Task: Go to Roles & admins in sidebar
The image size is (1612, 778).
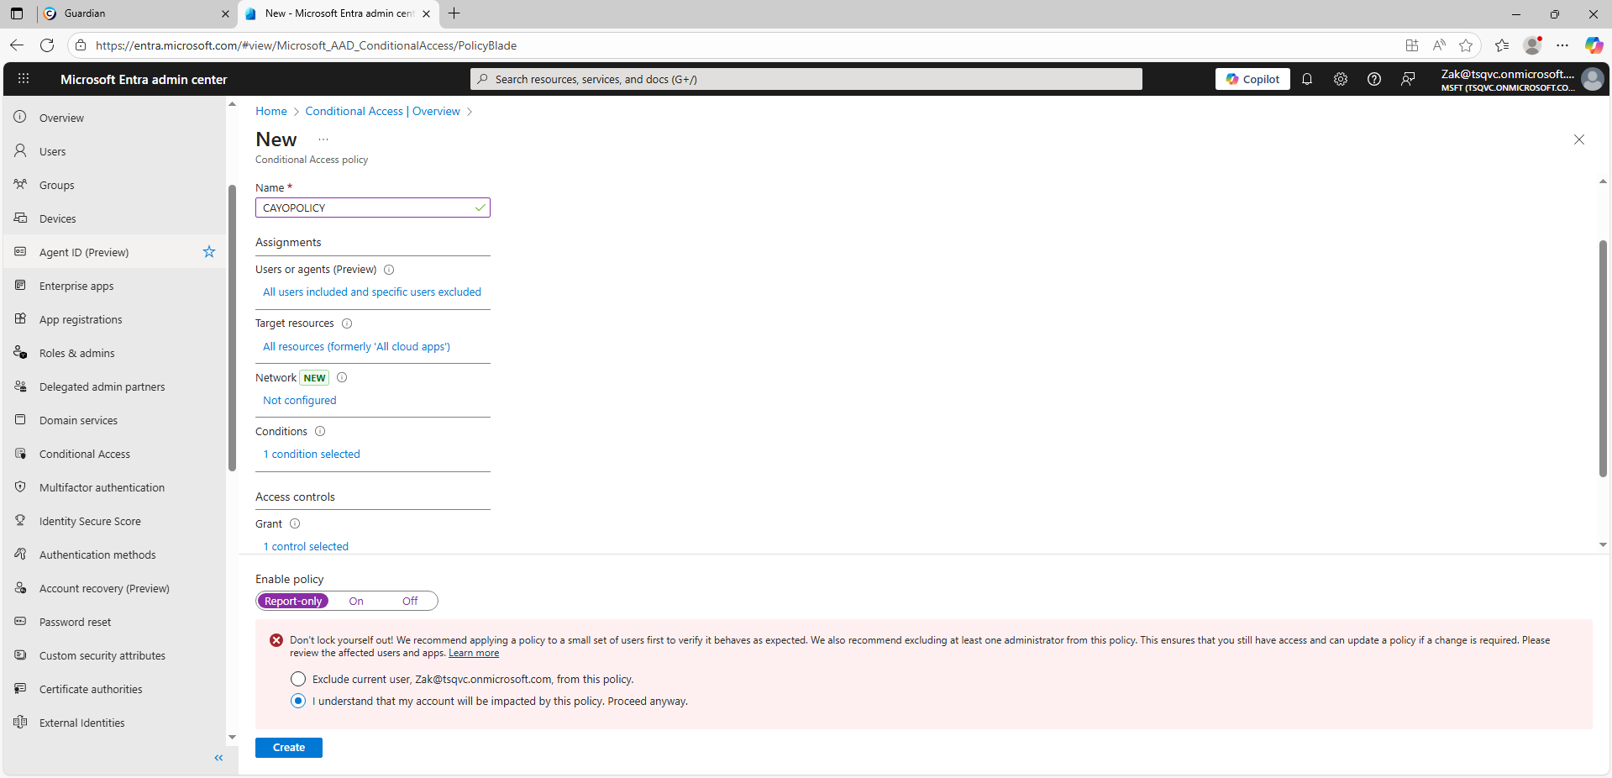Action: [76, 354]
